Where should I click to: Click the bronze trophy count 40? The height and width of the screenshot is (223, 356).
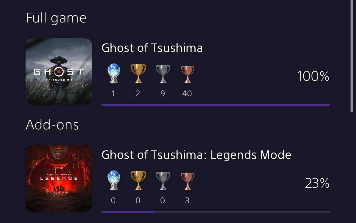point(187,94)
